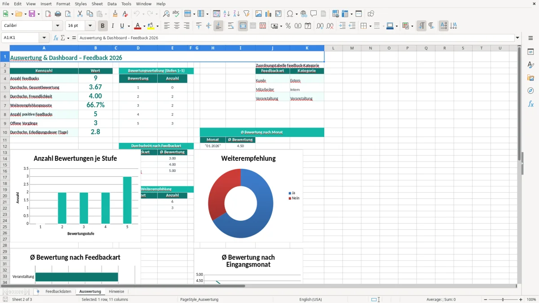Switch to the Feedbackdaten sheet tab
This screenshot has height=303, width=539.
tap(58, 291)
